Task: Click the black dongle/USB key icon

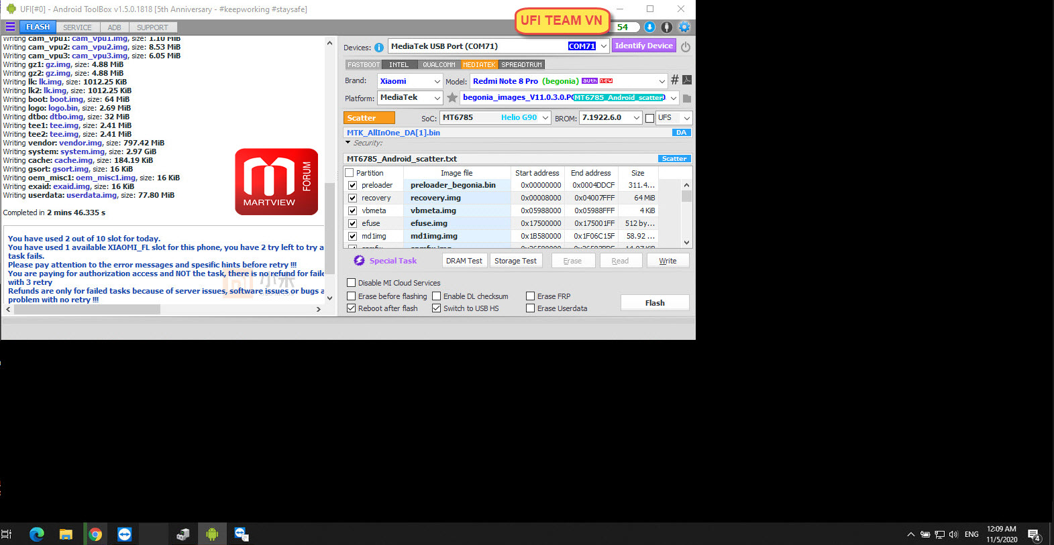Action: [x=666, y=27]
